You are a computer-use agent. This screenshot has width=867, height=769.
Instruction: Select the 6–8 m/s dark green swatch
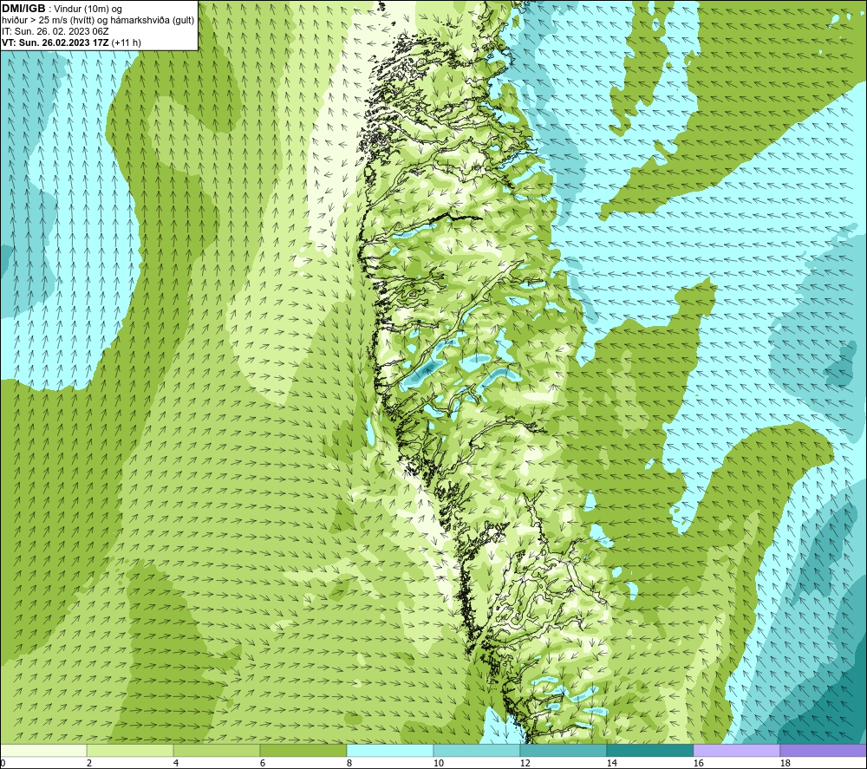coord(303,750)
